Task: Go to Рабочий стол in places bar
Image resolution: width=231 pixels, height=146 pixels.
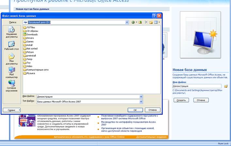Action: 11,46
